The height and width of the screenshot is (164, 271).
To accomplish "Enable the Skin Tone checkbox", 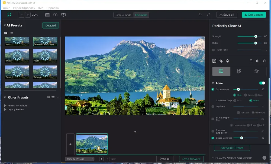I will coord(214,50).
